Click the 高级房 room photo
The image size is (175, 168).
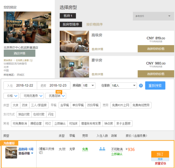pyautogui.click(x=74, y=41)
